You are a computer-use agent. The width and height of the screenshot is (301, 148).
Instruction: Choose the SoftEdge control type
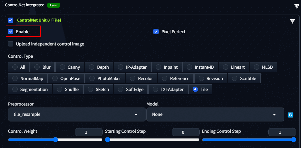point(131,89)
